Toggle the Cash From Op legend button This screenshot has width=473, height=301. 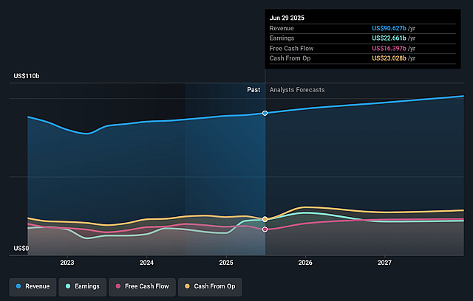[210, 286]
